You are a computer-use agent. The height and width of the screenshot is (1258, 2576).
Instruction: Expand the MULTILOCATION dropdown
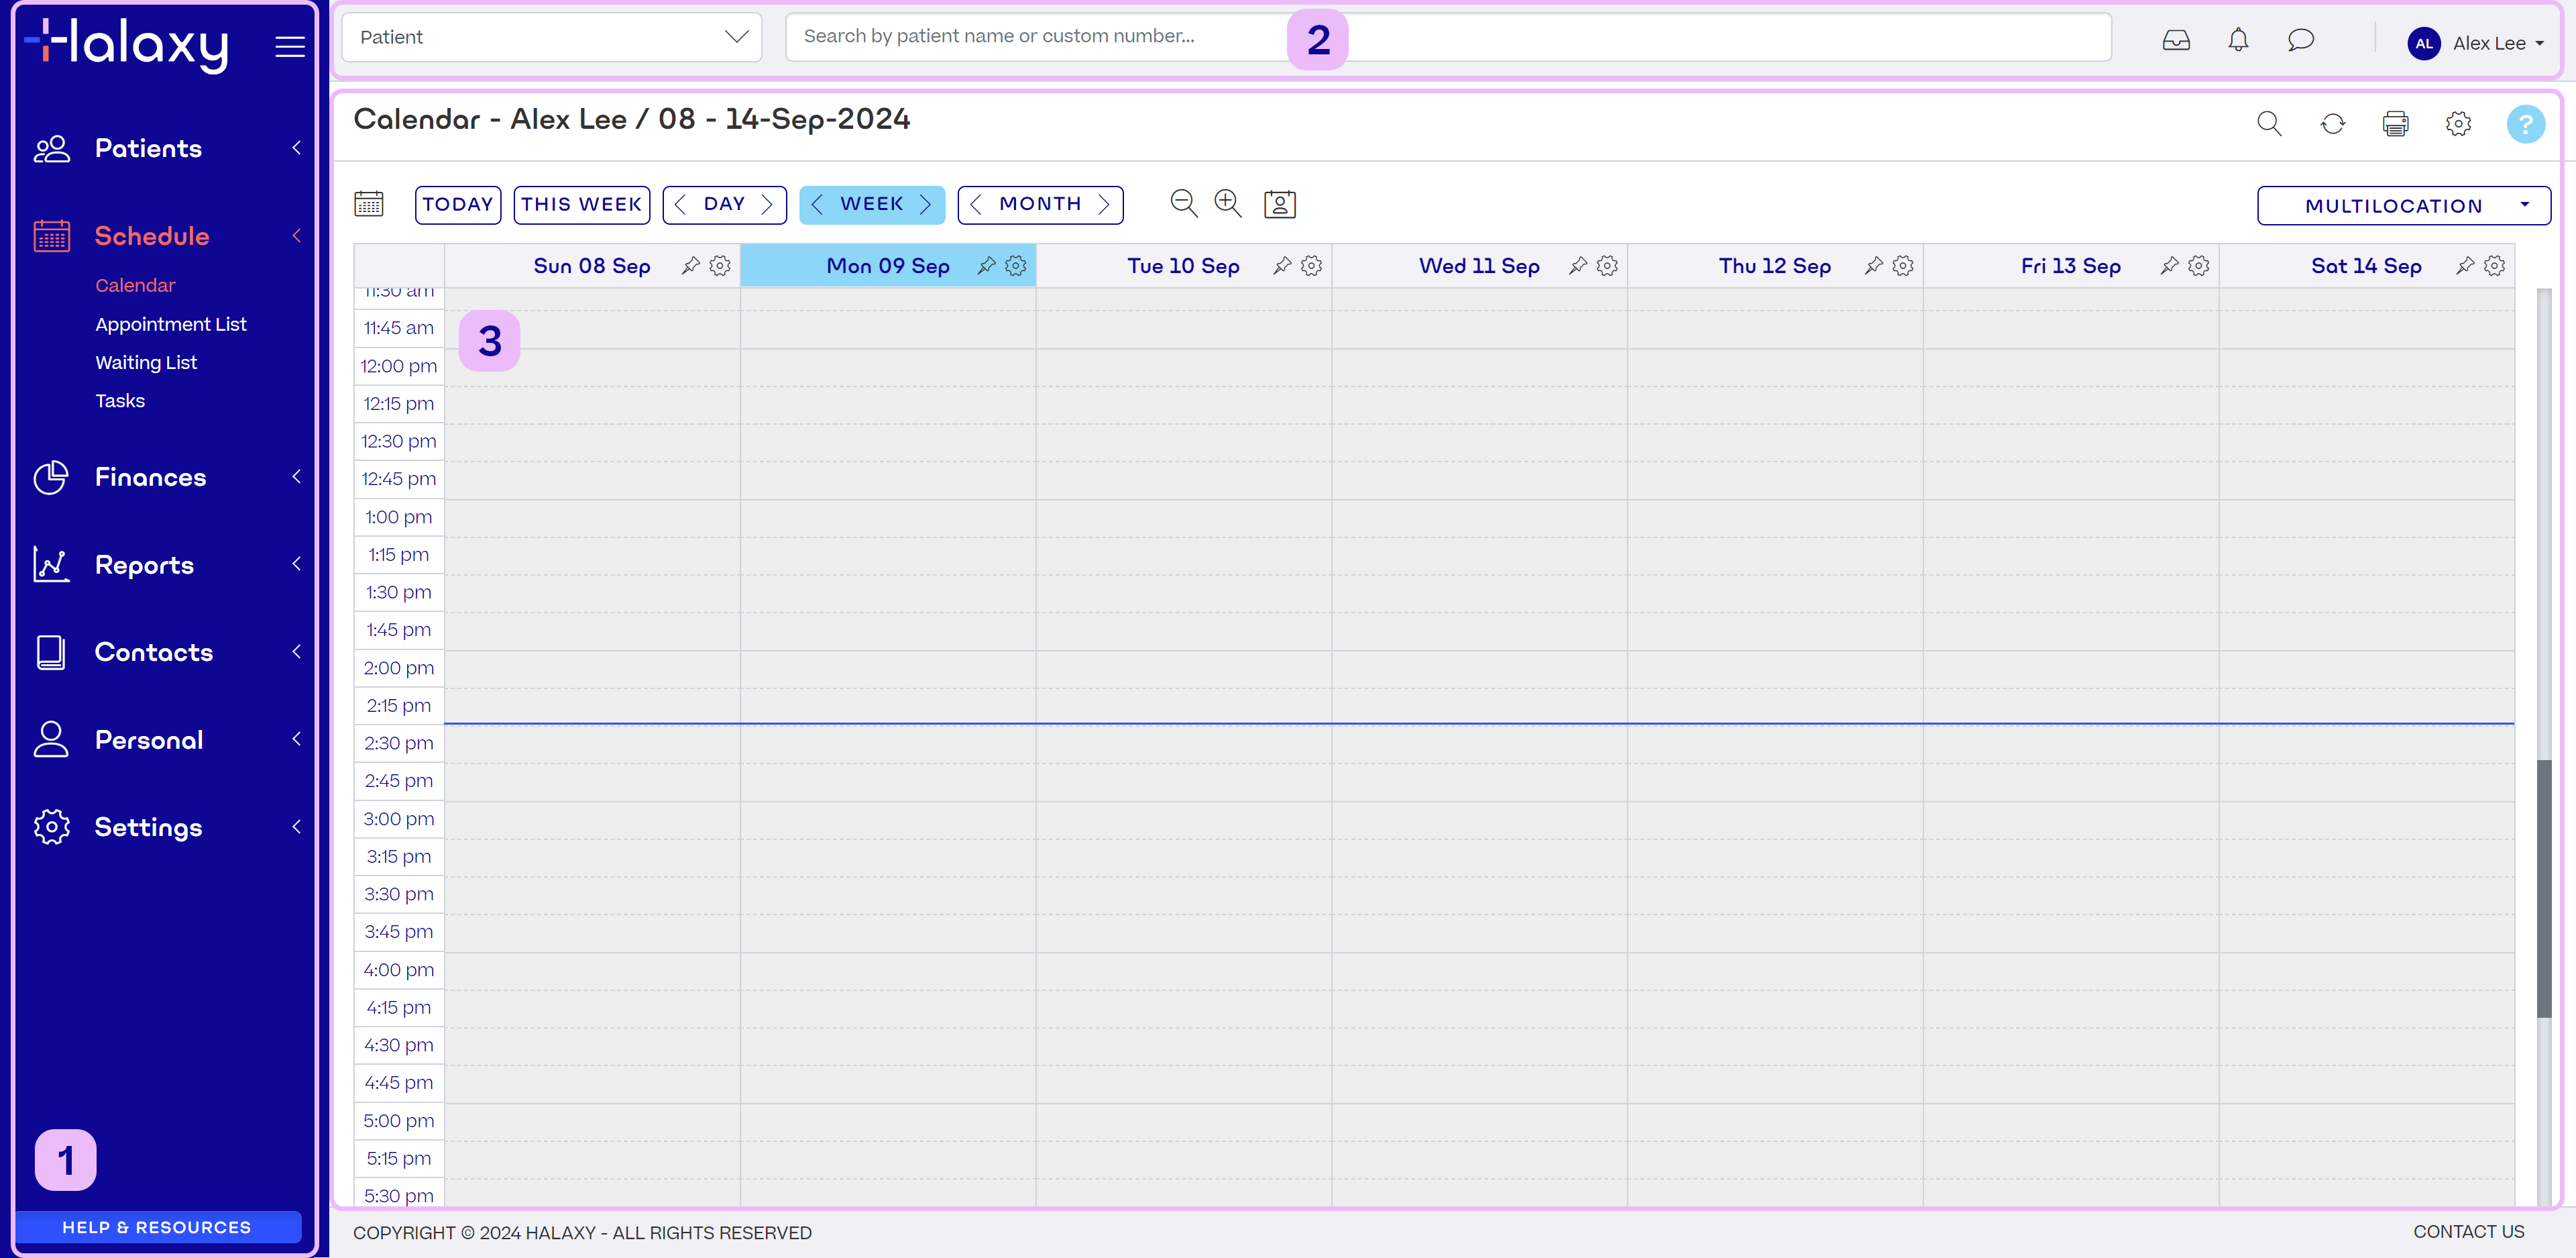click(x=2403, y=206)
